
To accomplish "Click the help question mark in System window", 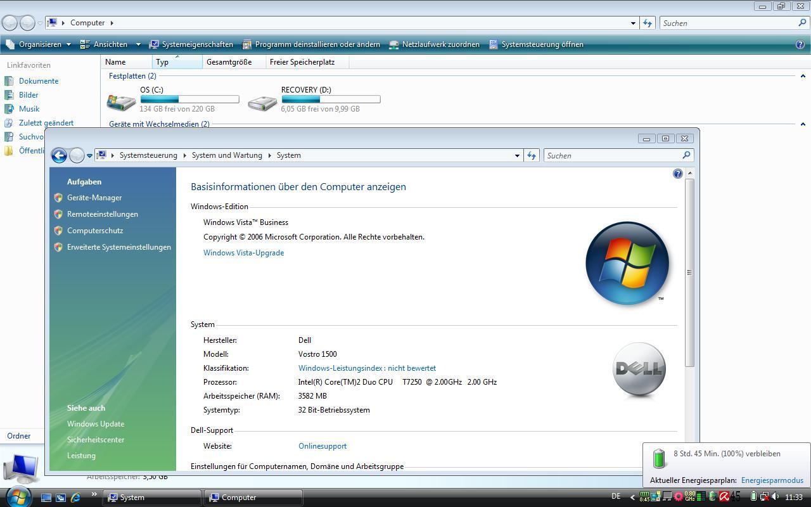I will pos(678,174).
